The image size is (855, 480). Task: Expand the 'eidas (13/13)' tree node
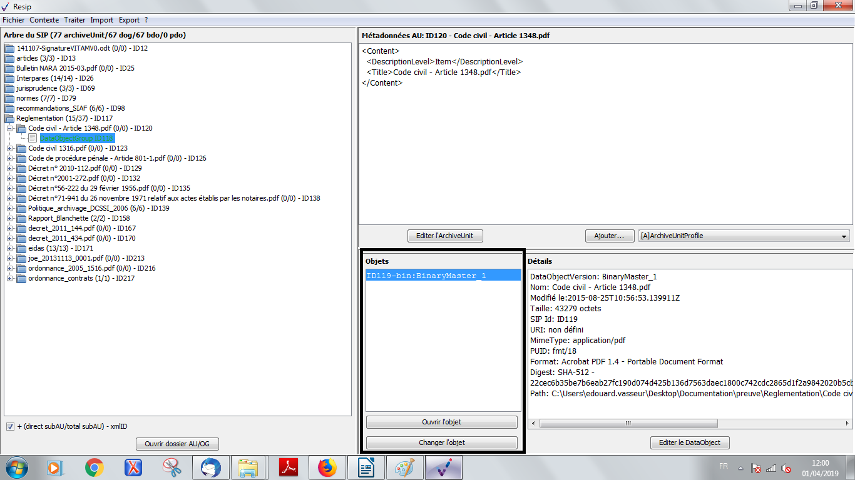(10, 248)
